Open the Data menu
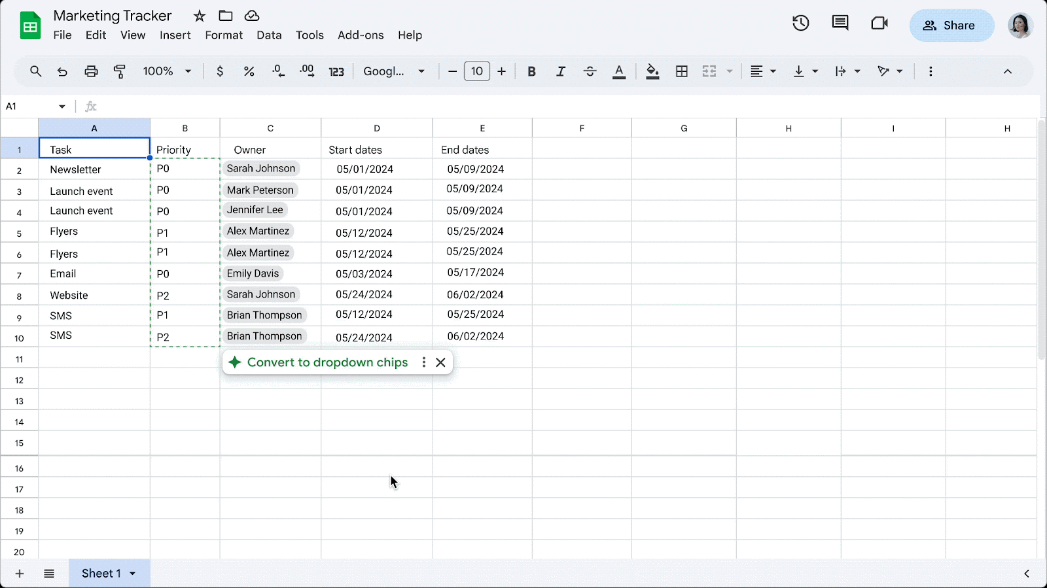The width and height of the screenshot is (1047, 588). (269, 35)
